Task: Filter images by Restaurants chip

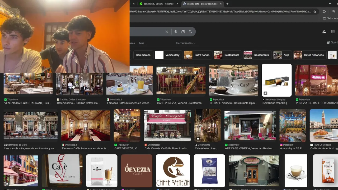Action: [257, 55]
